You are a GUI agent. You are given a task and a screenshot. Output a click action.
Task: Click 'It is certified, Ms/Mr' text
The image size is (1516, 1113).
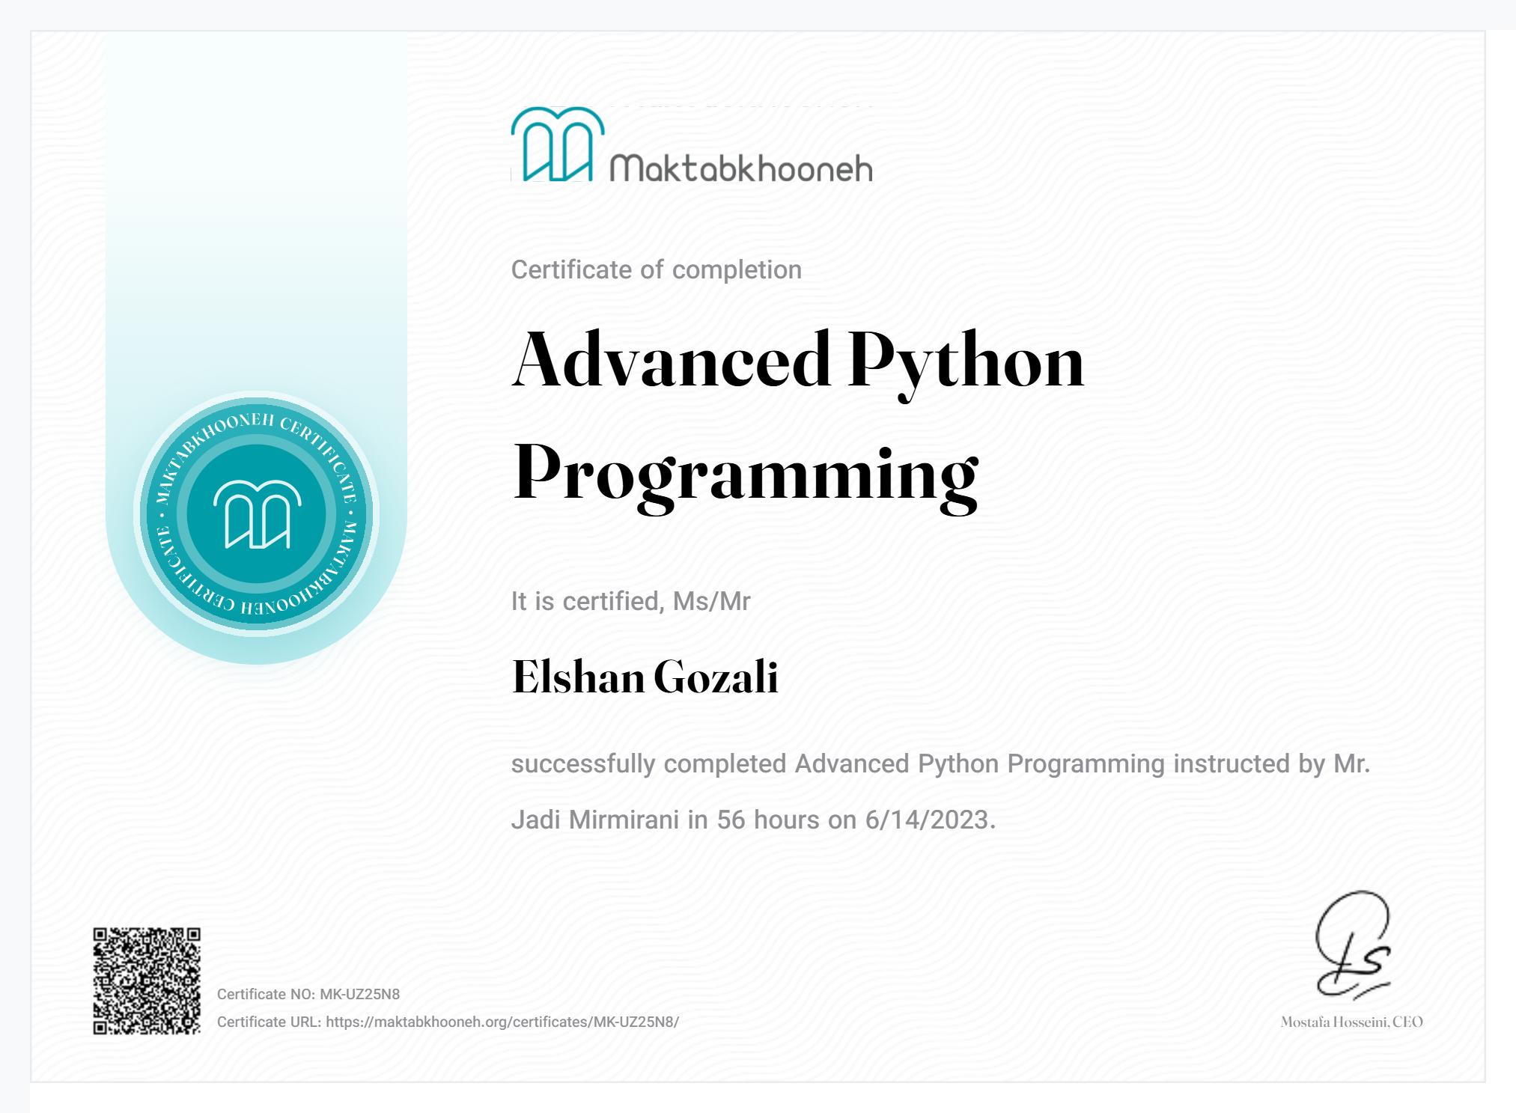[630, 601]
